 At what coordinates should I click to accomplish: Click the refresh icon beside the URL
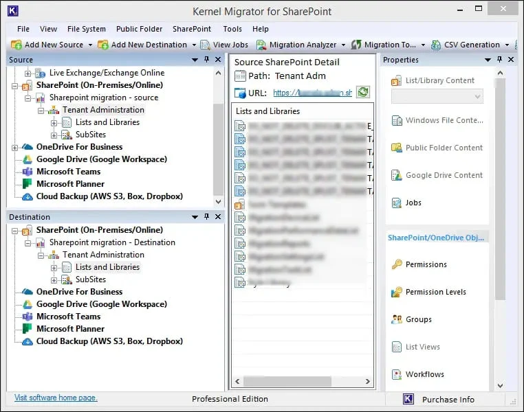tap(363, 92)
